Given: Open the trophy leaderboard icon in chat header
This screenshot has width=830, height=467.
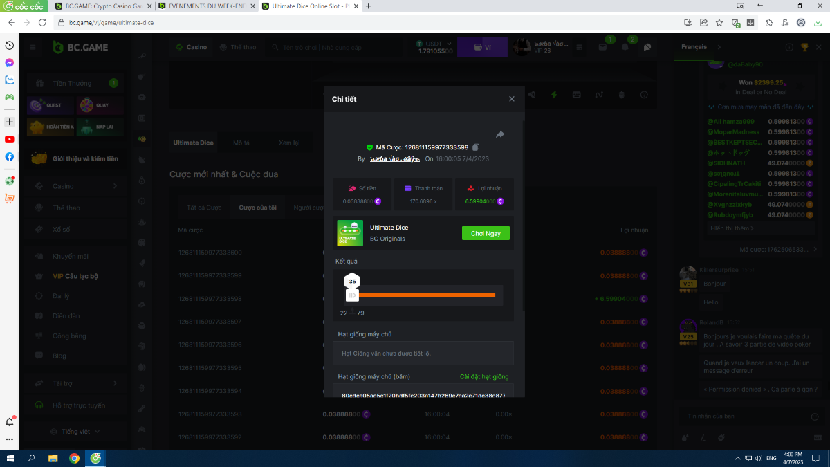Looking at the screenshot, I should [804, 47].
